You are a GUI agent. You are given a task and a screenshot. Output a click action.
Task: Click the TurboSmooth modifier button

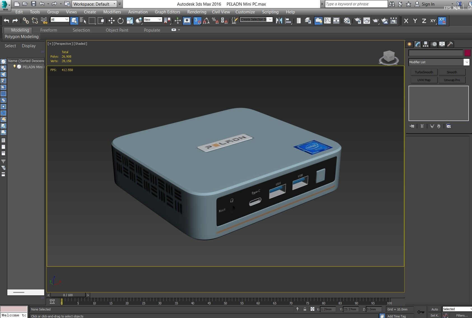(424, 72)
